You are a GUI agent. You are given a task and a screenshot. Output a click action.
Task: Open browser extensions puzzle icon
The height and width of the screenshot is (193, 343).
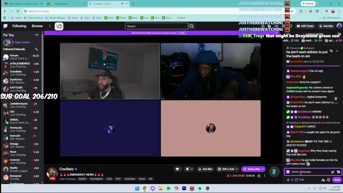[301, 11]
